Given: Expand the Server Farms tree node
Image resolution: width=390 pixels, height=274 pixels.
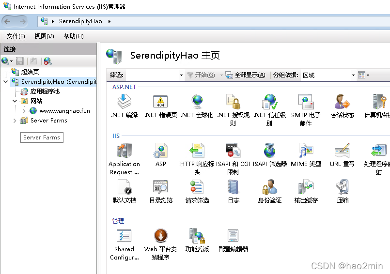Looking at the screenshot, I should click(x=15, y=121).
